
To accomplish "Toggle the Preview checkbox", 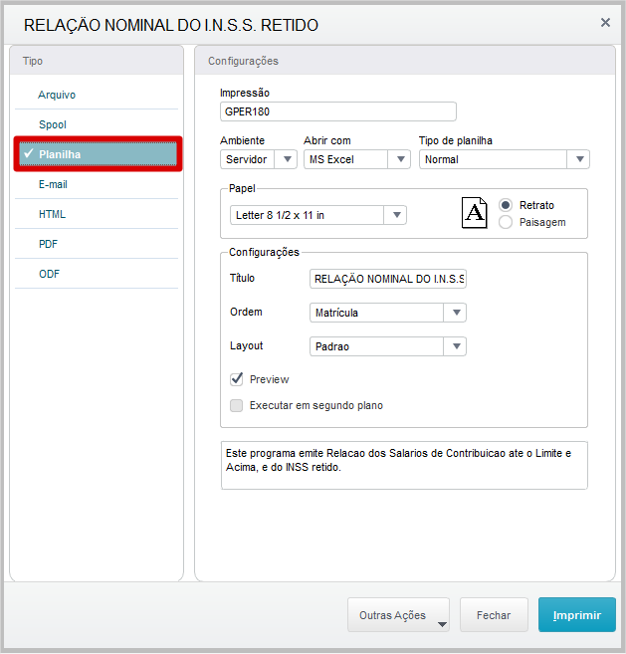I will [237, 379].
